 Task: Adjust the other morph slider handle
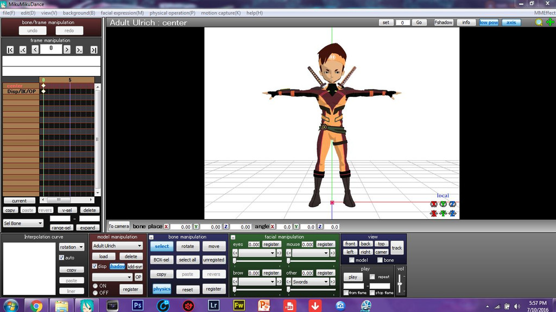click(289, 290)
